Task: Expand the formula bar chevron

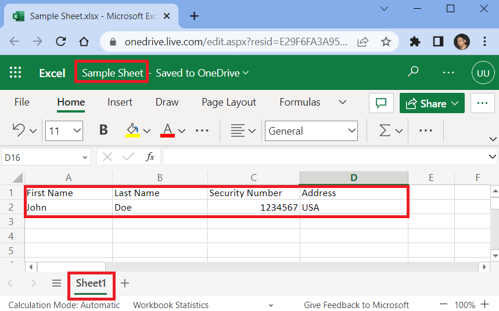Action: click(492, 157)
